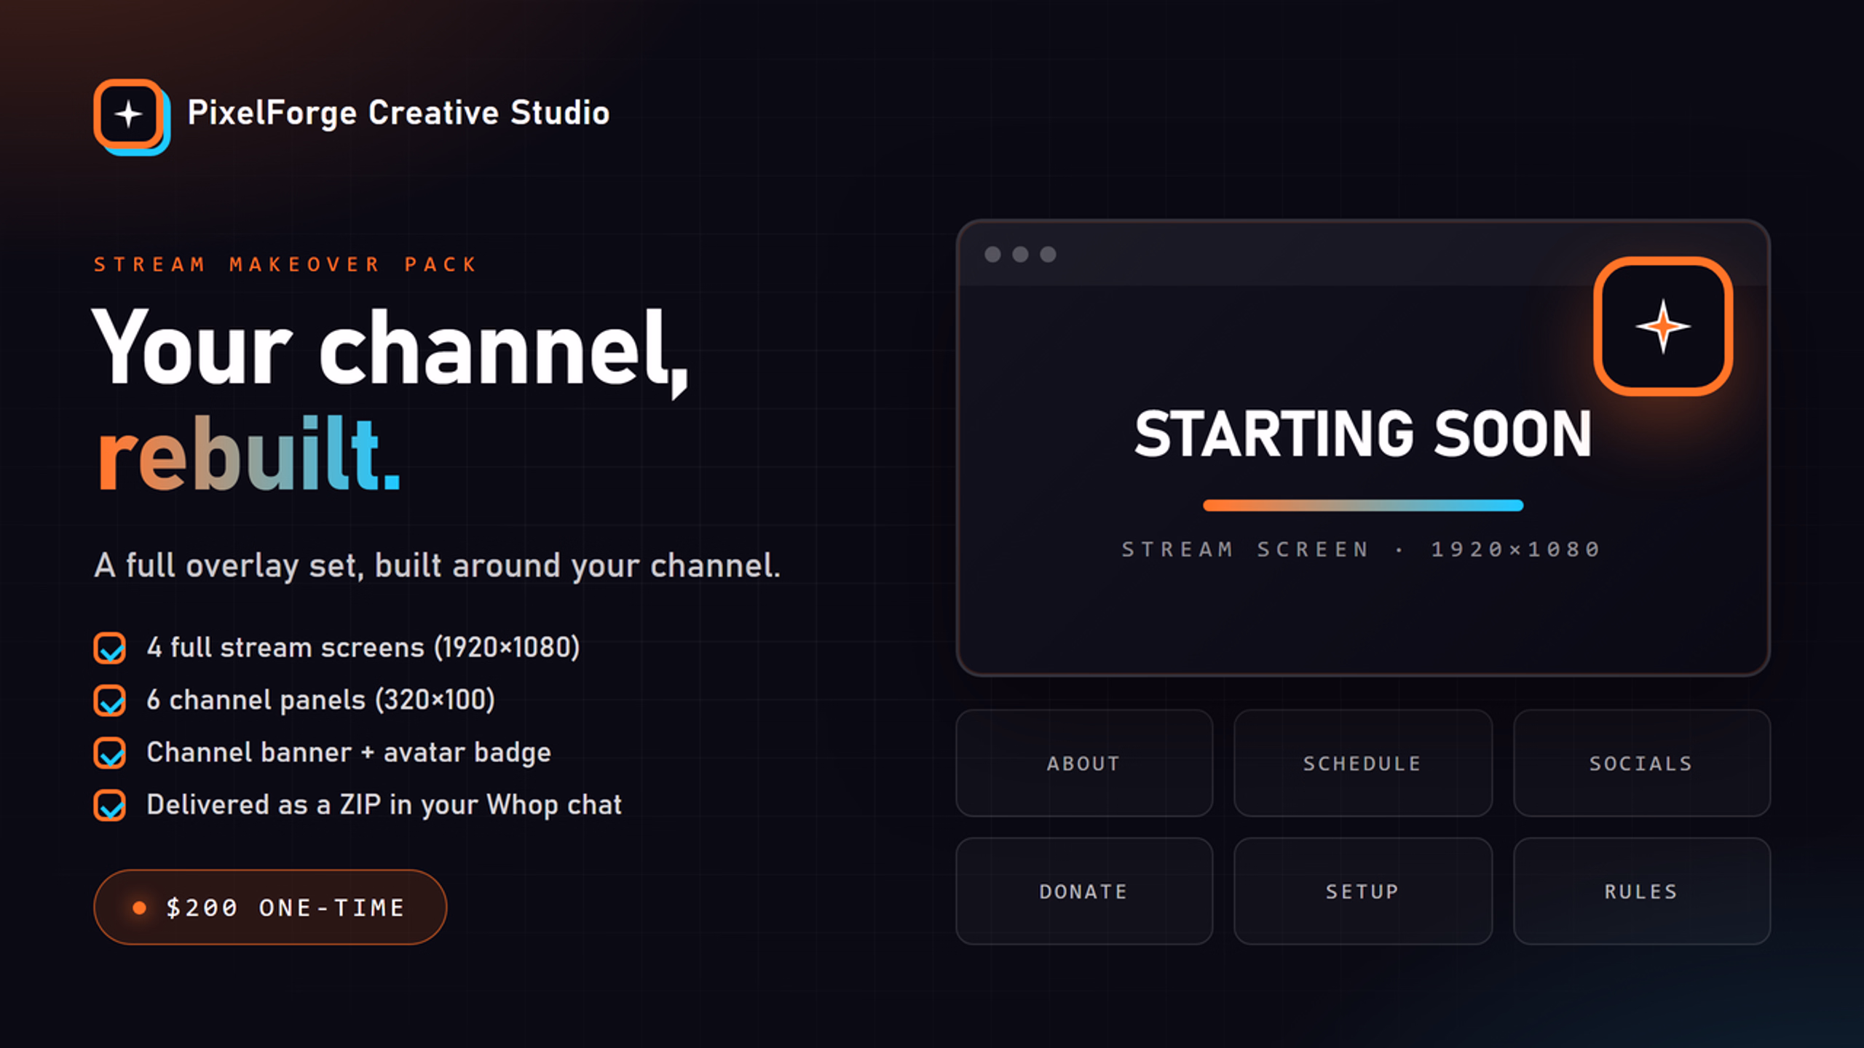Viewport: 1864px width, 1048px height.
Task: Click the middle gray window dot
Action: (x=1020, y=254)
